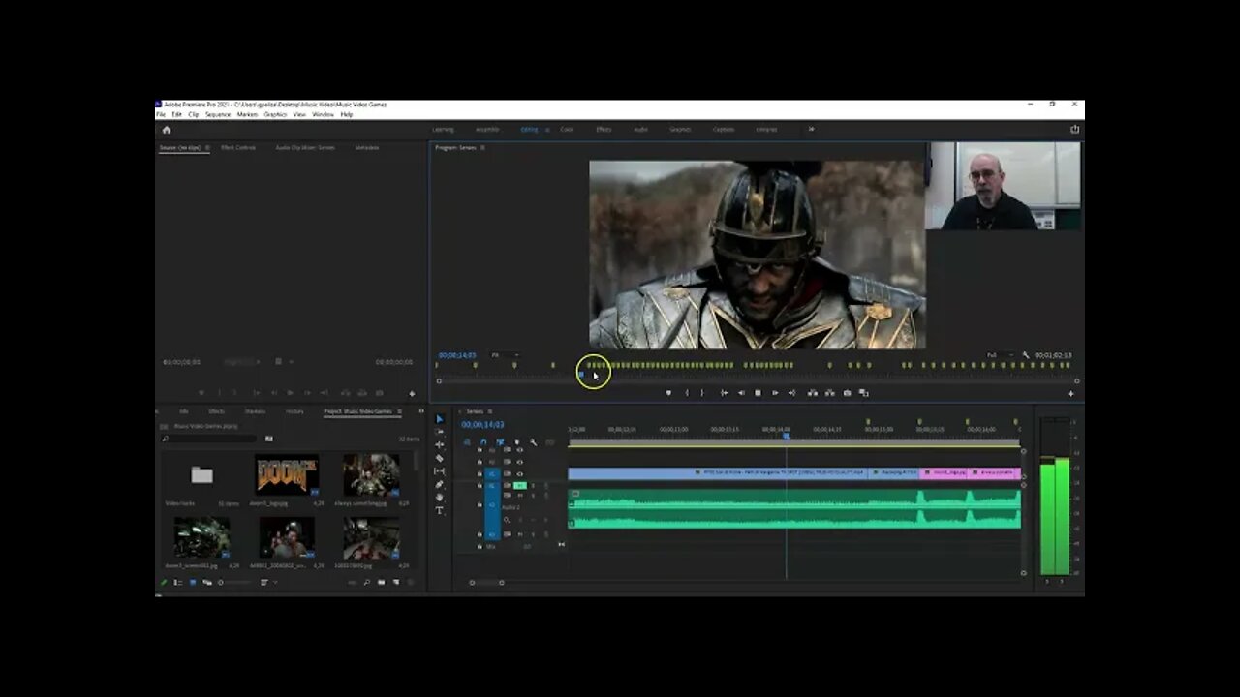The height and width of the screenshot is (697, 1240).
Task: Click the Program monitor timecode 00;00;14;03
Action: click(x=457, y=355)
